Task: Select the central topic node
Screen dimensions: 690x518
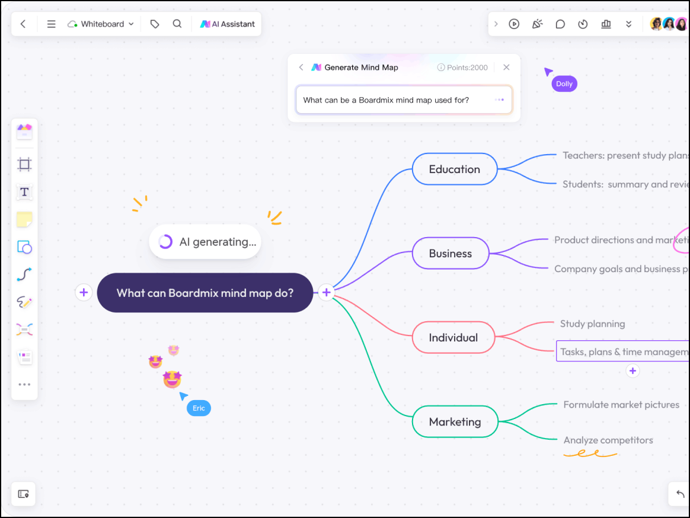Action: (205, 293)
